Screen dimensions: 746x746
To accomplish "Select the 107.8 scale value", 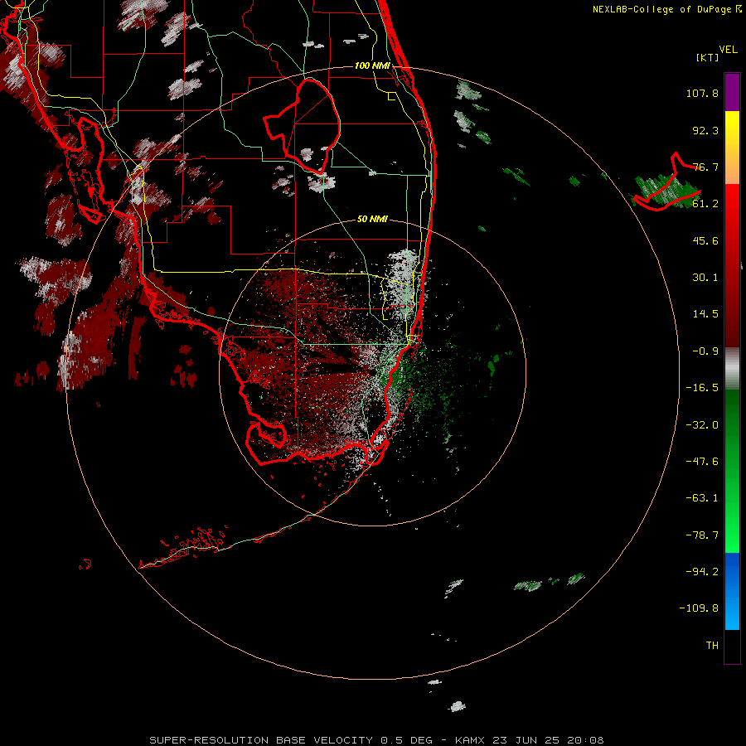I will point(702,93).
